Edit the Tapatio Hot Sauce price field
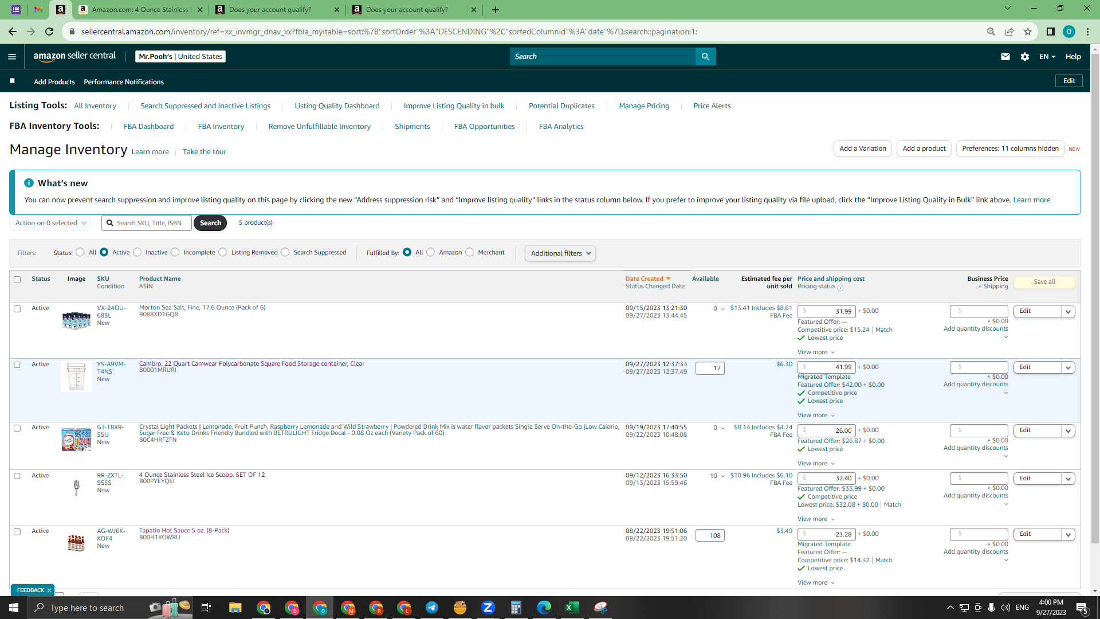1100x619 pixels. tap(826, 534)
